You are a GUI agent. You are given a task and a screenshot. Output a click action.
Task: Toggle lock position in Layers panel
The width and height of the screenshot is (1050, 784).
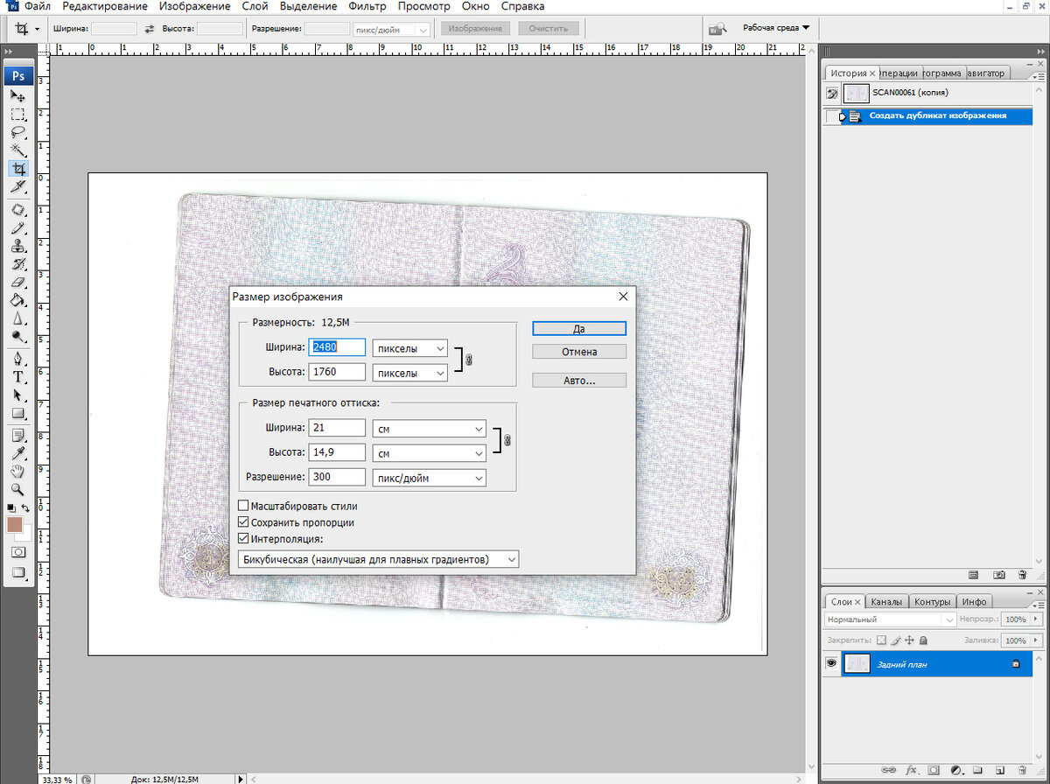click(x=910, y=640)
